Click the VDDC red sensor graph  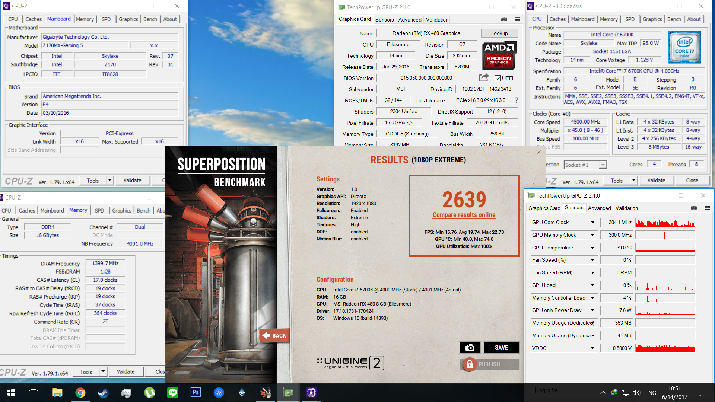(665, 348)
